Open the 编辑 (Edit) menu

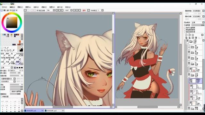12,7
